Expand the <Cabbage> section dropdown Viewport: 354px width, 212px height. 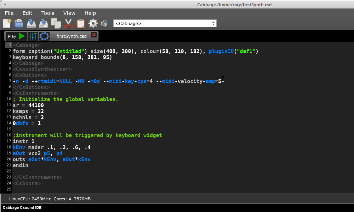coord(165,24)
